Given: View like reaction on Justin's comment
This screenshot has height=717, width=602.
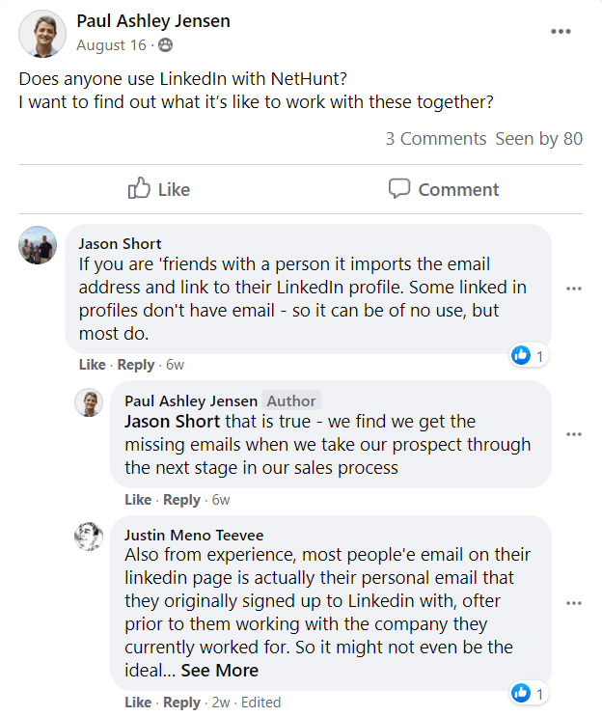Looking at the screenshot, I should click(529, 694).
